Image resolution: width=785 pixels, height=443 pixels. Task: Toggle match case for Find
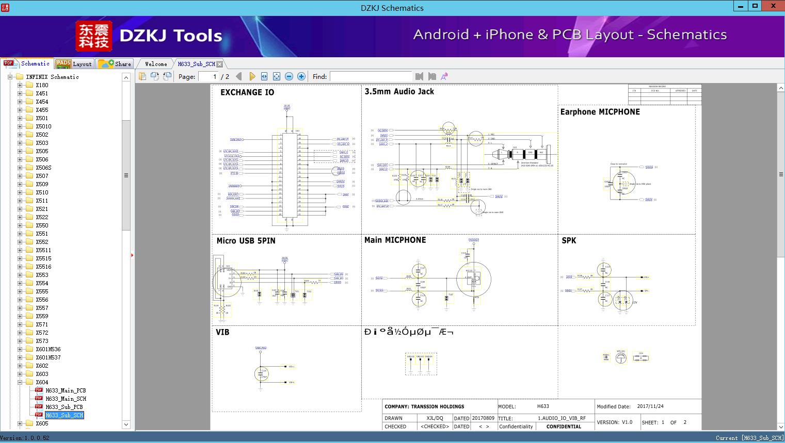[444, 76]
